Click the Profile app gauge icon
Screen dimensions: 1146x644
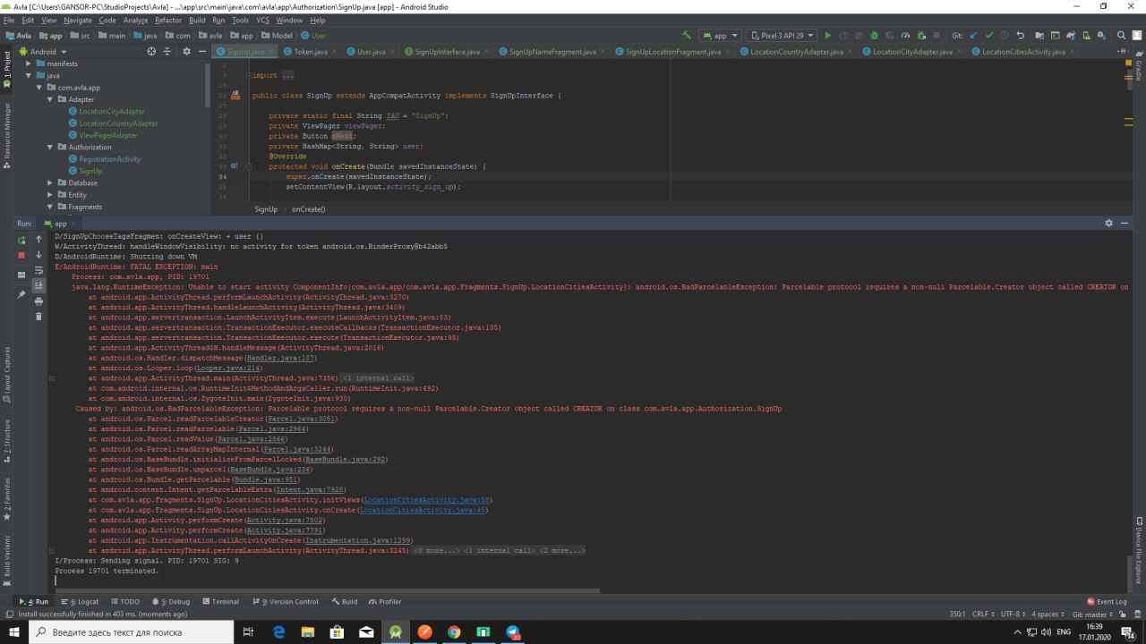point(905,36)
